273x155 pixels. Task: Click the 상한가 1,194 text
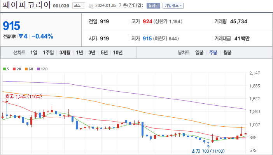pos(168,22)
